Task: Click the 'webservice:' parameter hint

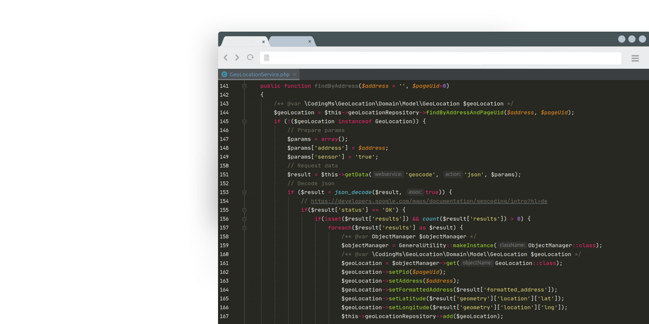Action: pos(388,174)
